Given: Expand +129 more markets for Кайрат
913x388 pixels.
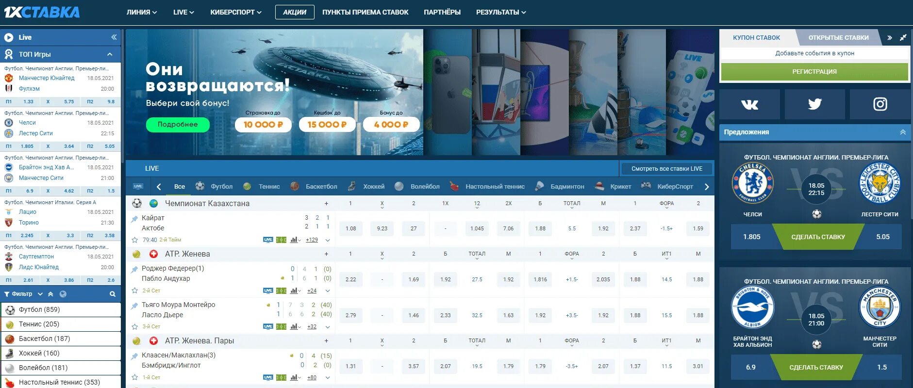Looking at the screenshot, I should [x=312, y=240].
